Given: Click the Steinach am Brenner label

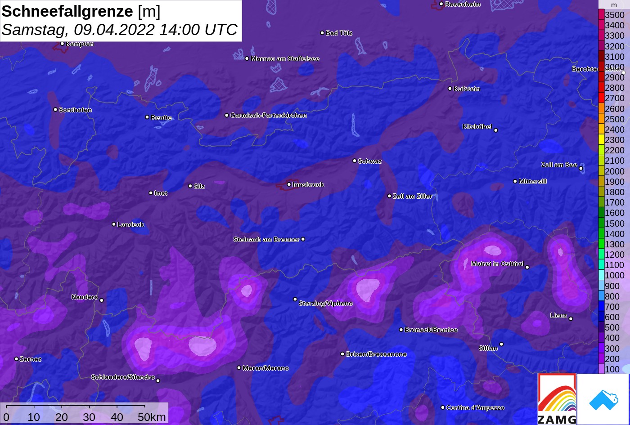Looking at the screenshot, I should (x=266, y=239).
